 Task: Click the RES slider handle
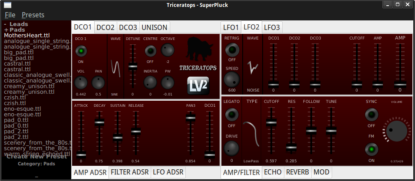[291, 148]
